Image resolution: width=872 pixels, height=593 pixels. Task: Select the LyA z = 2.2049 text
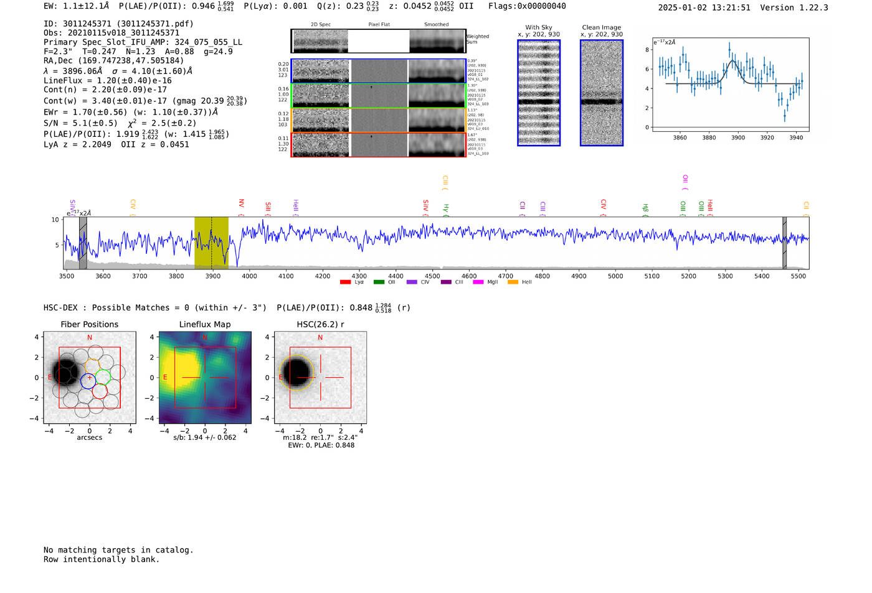pyautogui.click(x=78, y=144)
